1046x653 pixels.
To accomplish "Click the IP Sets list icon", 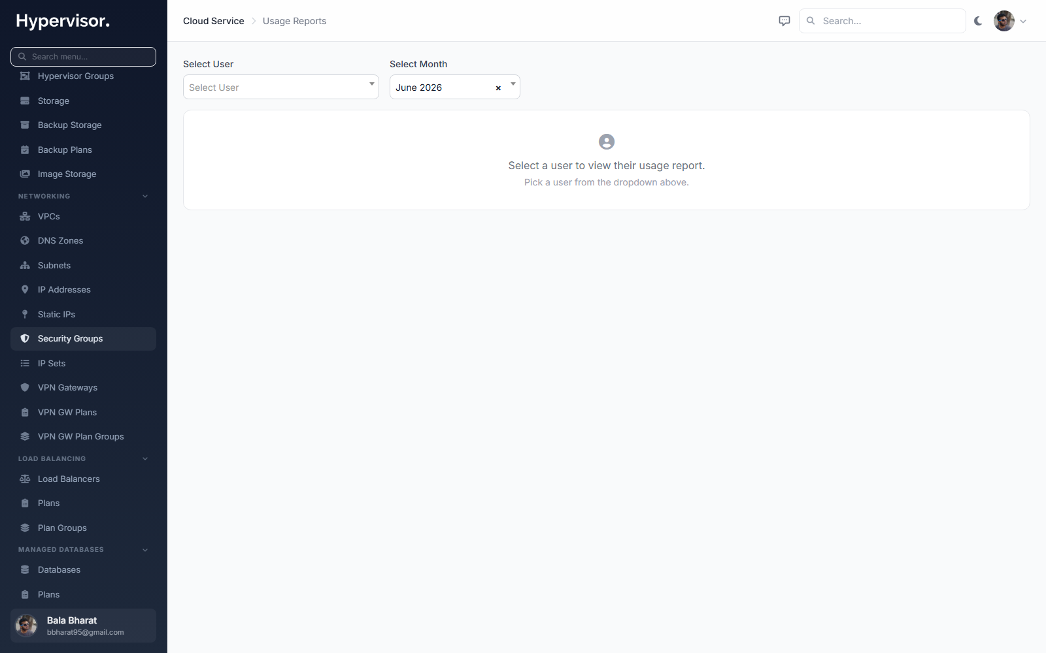I will click(25, 364).
